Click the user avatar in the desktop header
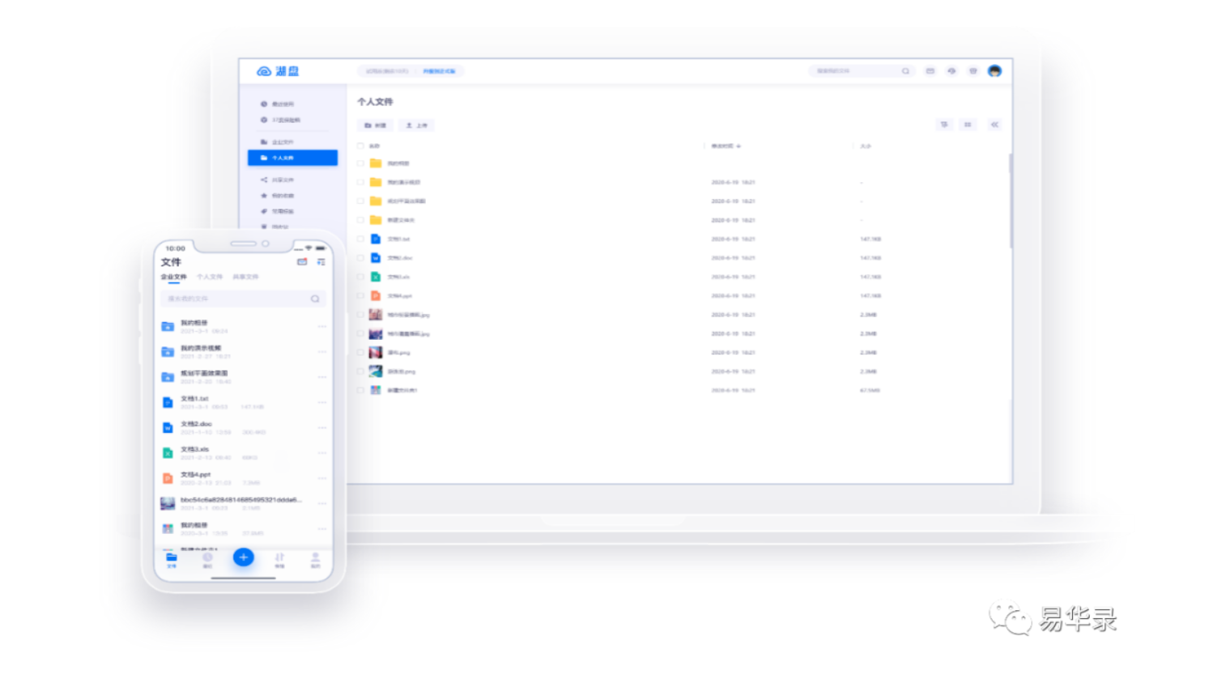The width and height of the screenshot is (1213, 691). point(994,71)
